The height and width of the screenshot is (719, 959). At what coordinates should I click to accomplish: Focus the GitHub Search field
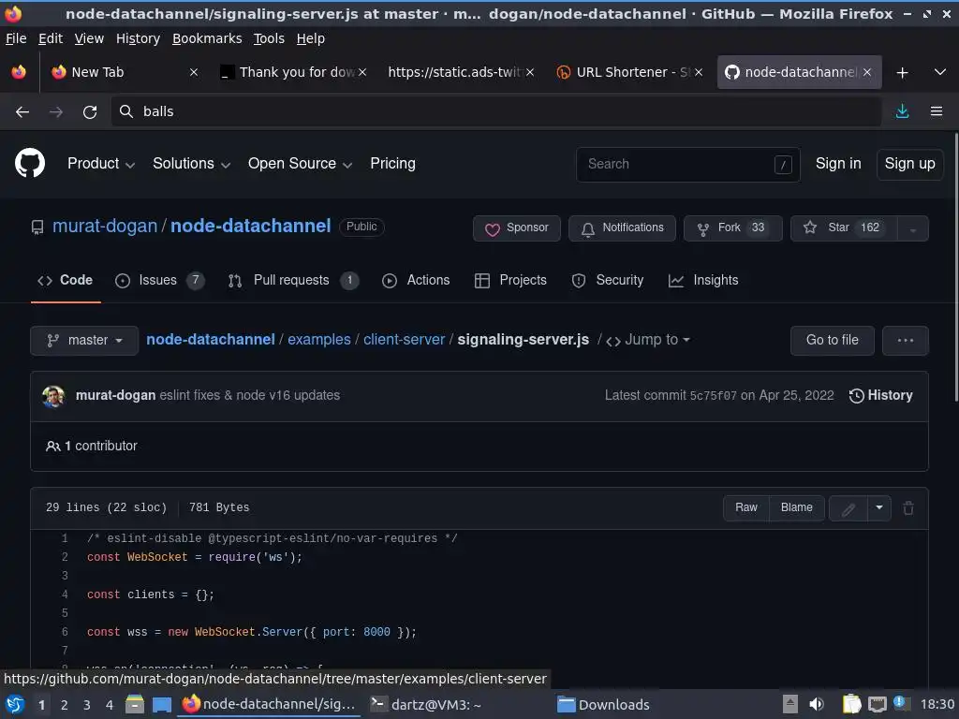(x=688, y=165)
